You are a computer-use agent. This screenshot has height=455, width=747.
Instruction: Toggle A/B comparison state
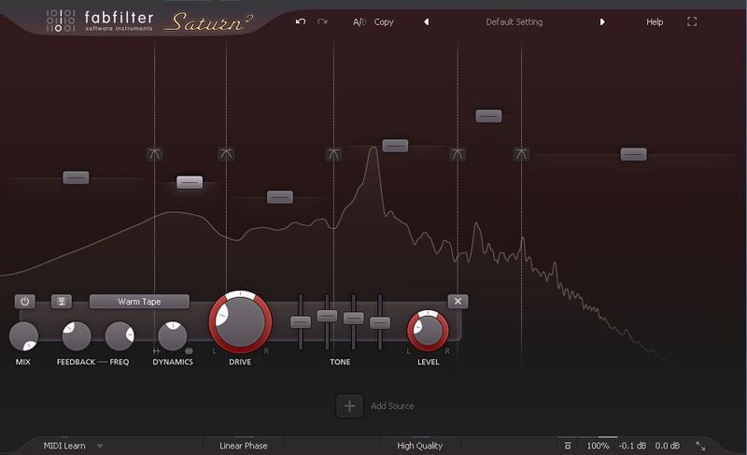359,21
